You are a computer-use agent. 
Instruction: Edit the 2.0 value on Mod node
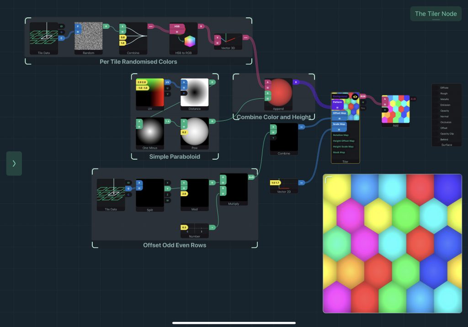point(184,194)
